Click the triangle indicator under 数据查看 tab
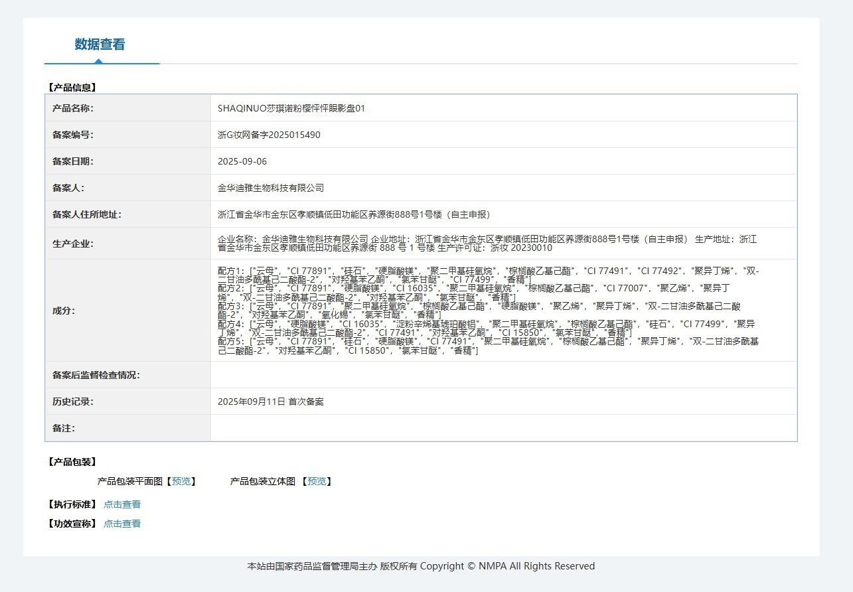Screen dimensions: 853x592 pos(98,61)
